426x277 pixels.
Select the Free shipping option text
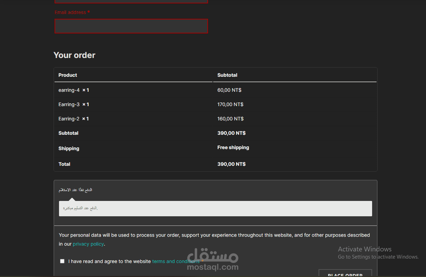[233, 147]
